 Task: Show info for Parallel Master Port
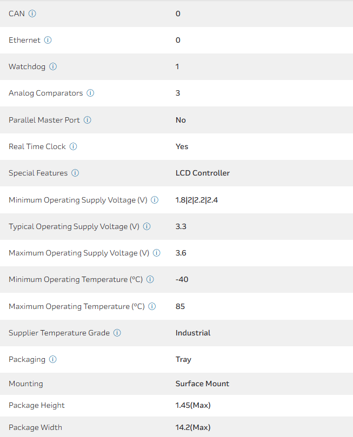pos(88,120)
